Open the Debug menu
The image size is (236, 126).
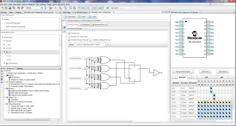click(x=43, y=4)
